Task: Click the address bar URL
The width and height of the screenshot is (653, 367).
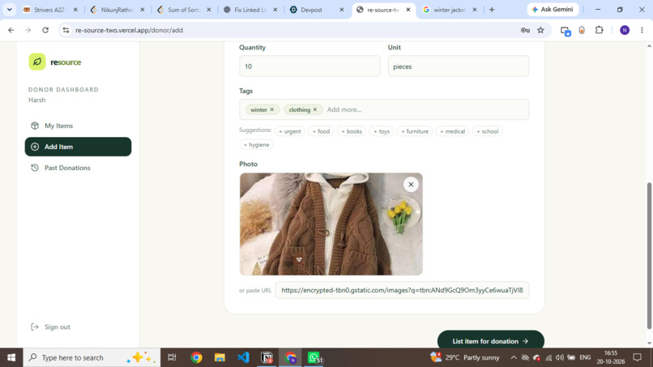Action: pyautogui.click(x=129, y=30)
